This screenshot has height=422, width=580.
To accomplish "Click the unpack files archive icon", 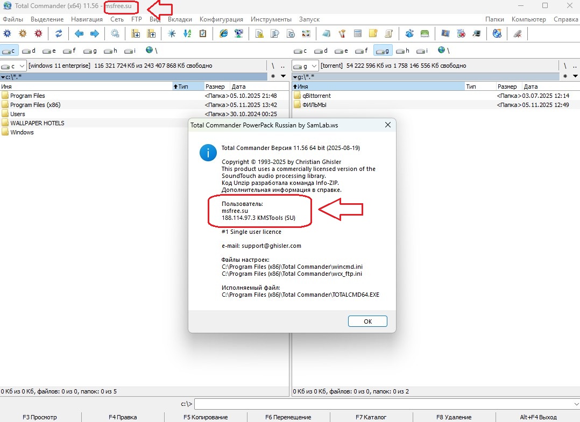I will tap(151, 33).
